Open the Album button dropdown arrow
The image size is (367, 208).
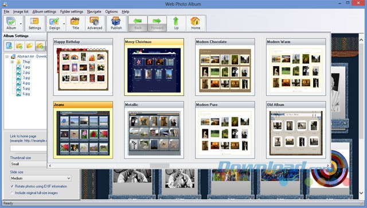[x=21, y=24]
